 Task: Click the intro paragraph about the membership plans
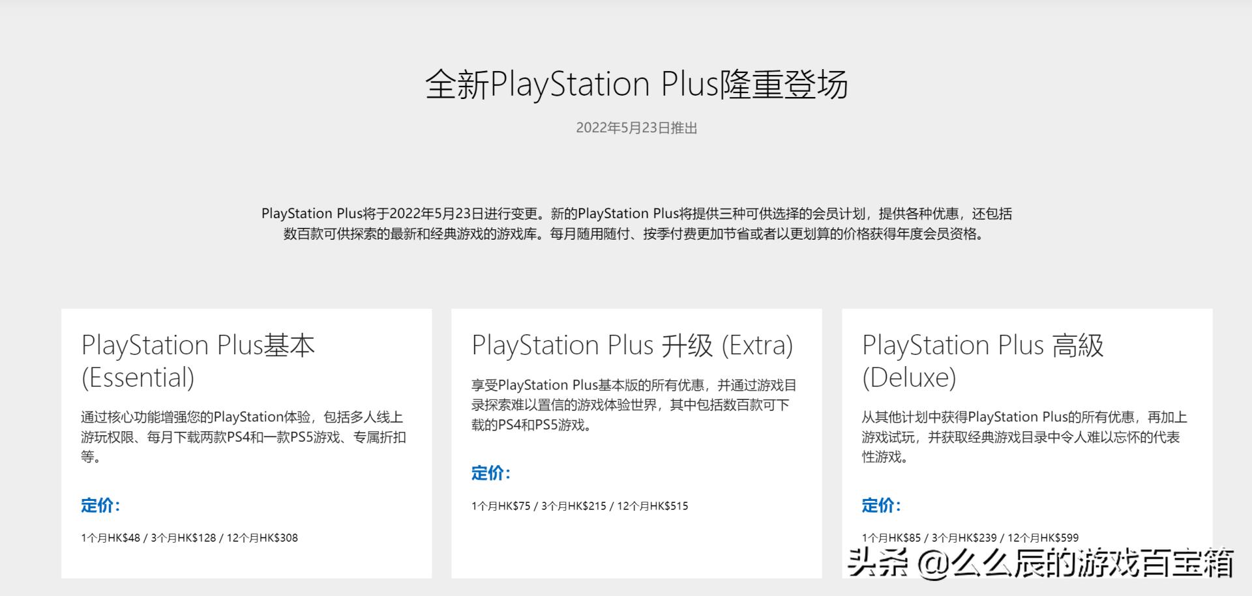pos(636,223)
